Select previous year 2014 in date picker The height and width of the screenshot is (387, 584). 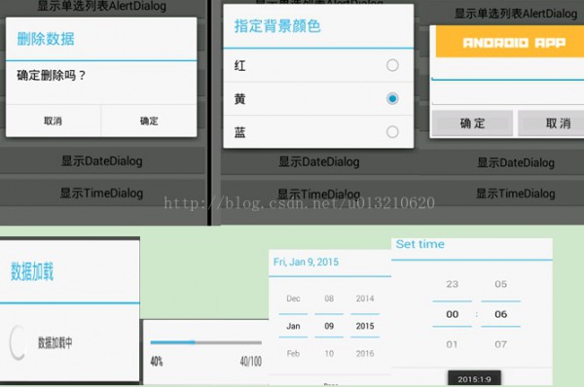point(365,299)
